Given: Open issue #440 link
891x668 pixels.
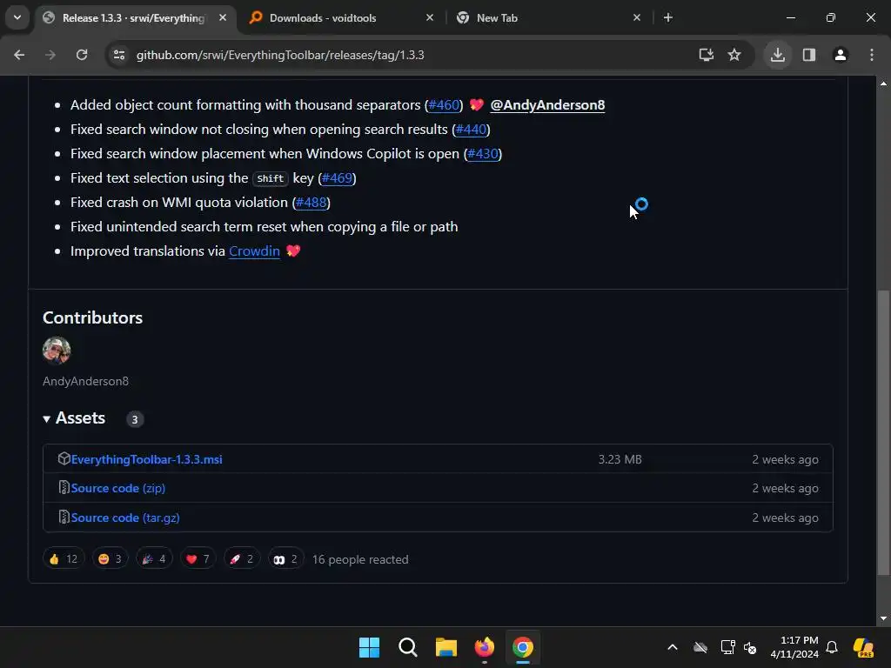Looking at the screenshot, I should point(471,130).
